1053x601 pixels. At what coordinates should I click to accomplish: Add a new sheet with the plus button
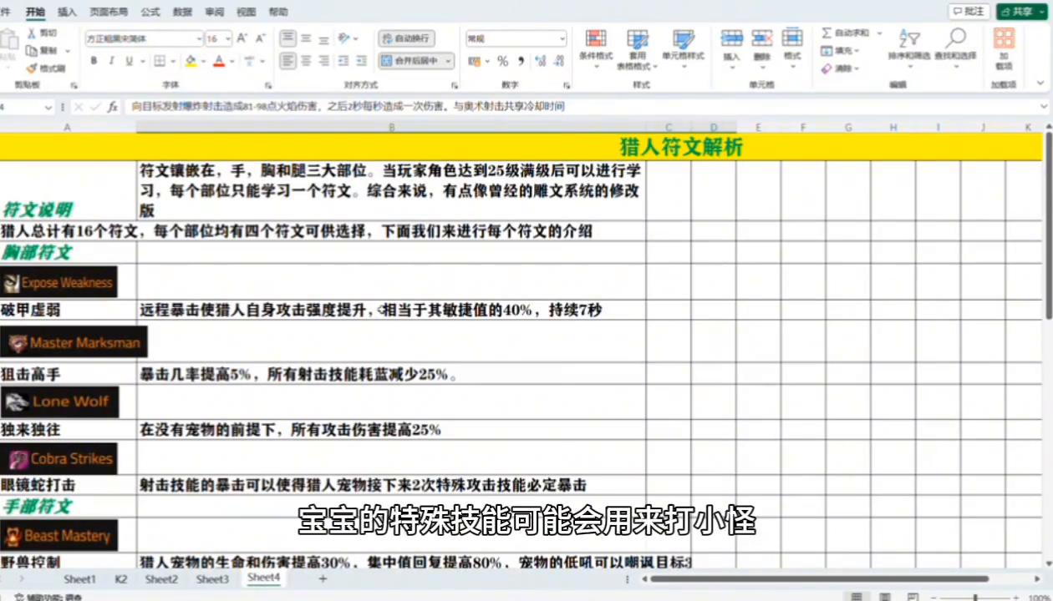pos(322,578)
